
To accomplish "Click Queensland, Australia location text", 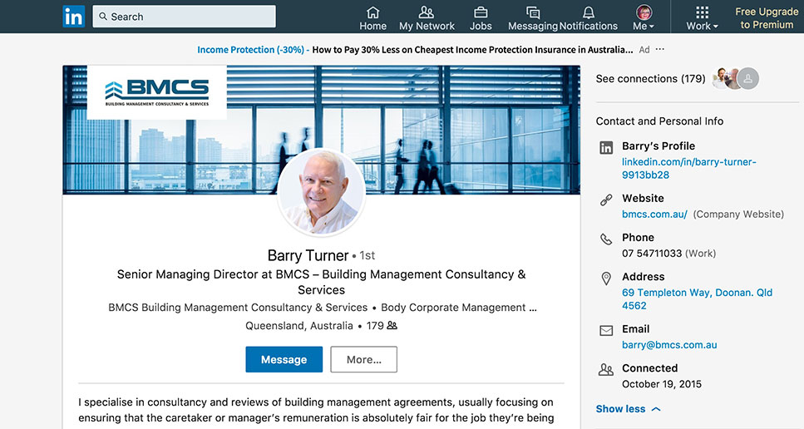I will click(x=299, y=325).
